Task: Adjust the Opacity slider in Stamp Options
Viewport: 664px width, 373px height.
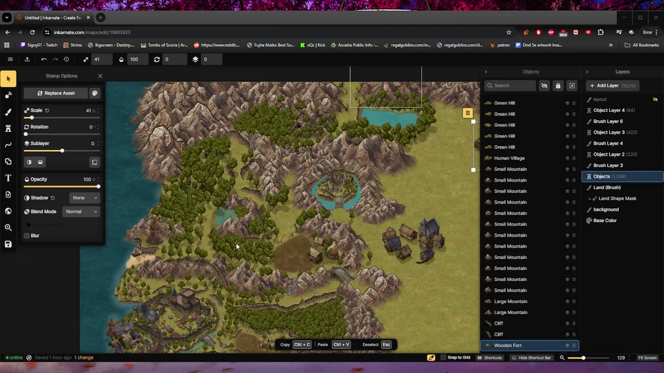Action: pos(62,187)
